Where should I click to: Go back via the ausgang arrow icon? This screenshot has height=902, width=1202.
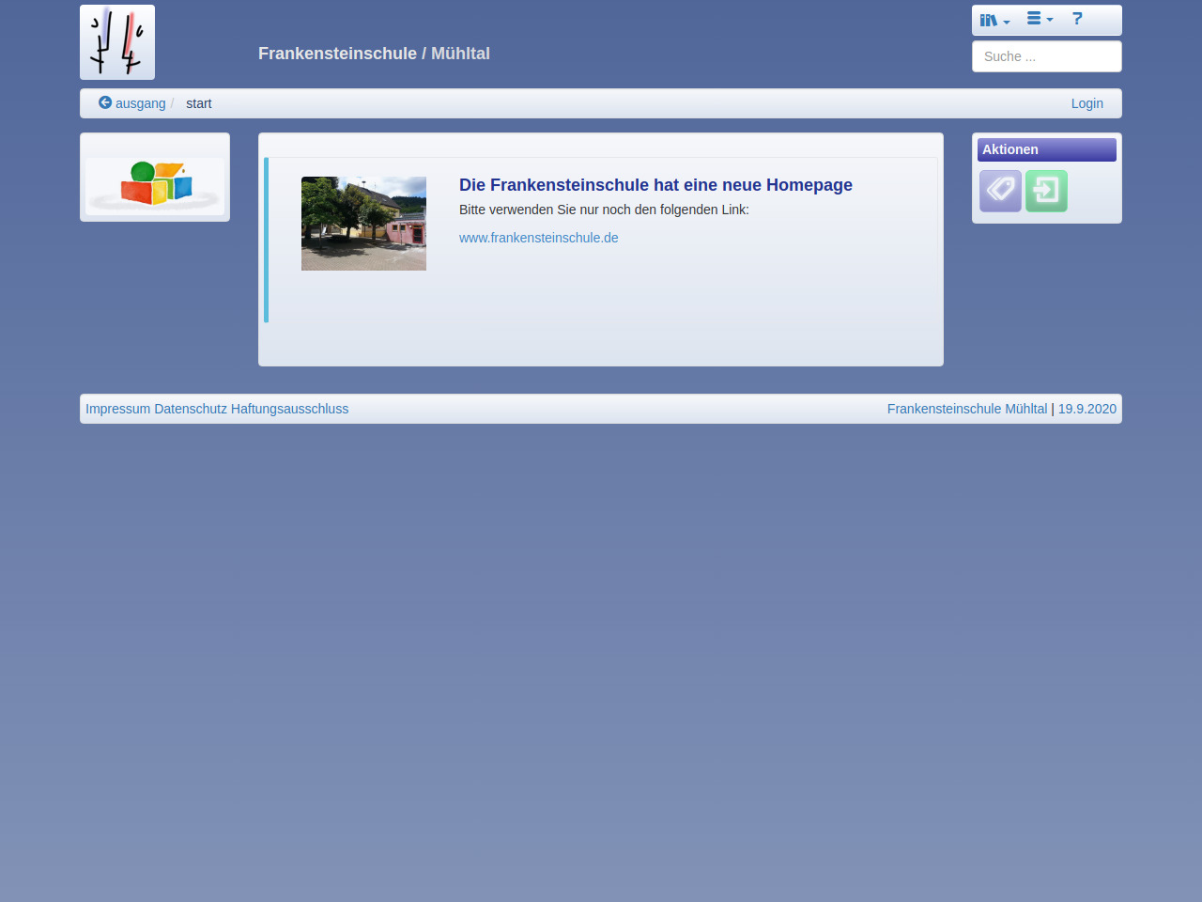click(105, 103)
